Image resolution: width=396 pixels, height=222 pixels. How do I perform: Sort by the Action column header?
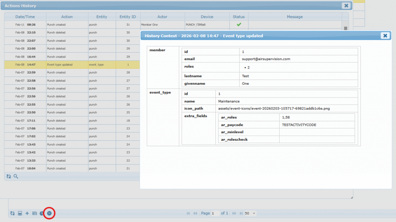67,17
